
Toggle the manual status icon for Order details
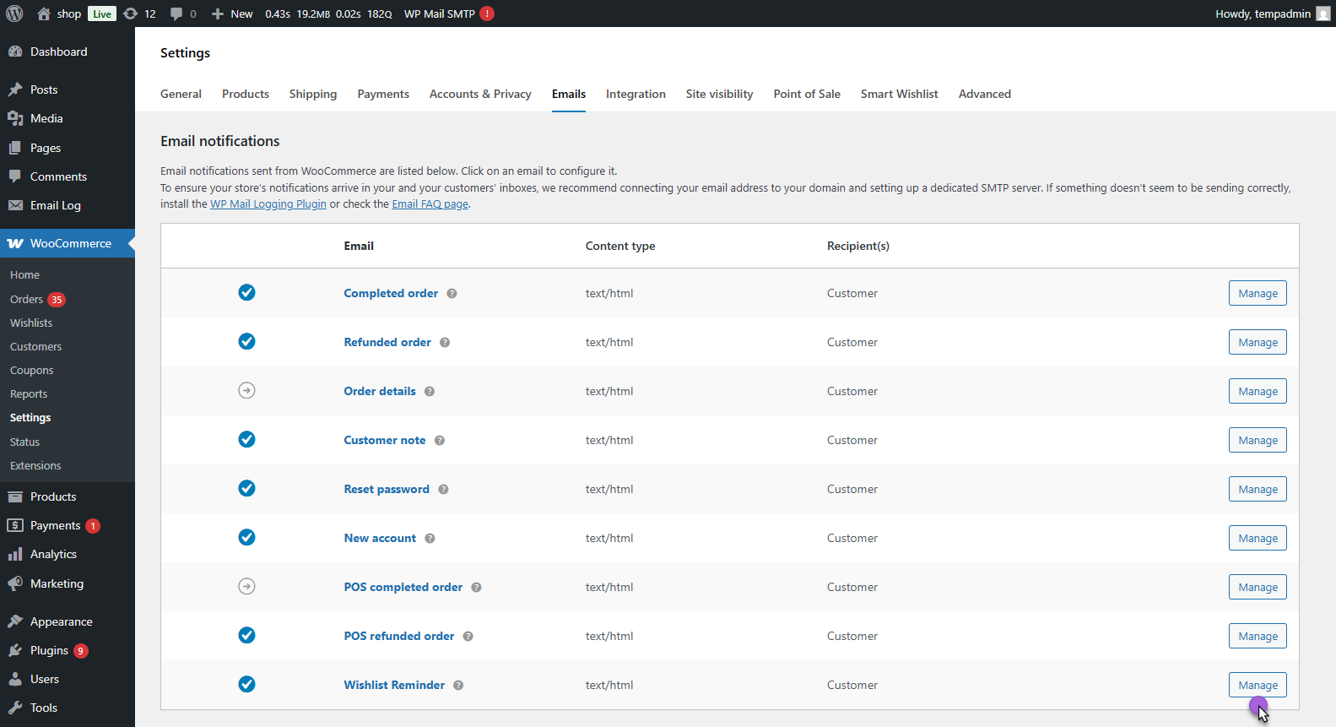[x=246, y=390]
